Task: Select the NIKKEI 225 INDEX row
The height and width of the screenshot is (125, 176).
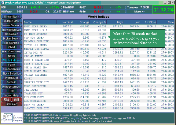Action: (99, 49)
